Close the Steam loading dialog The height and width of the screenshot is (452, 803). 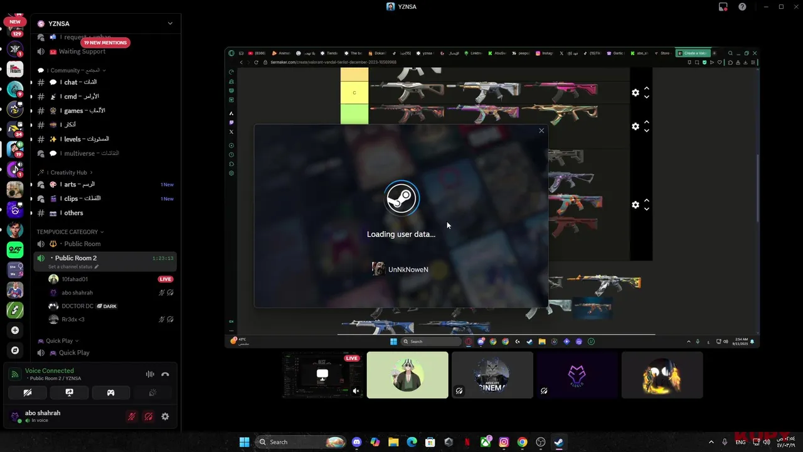click(541, 131)
